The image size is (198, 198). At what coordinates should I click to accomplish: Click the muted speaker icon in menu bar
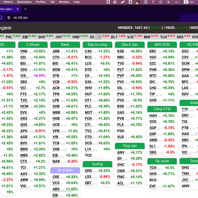coord(168,2)
